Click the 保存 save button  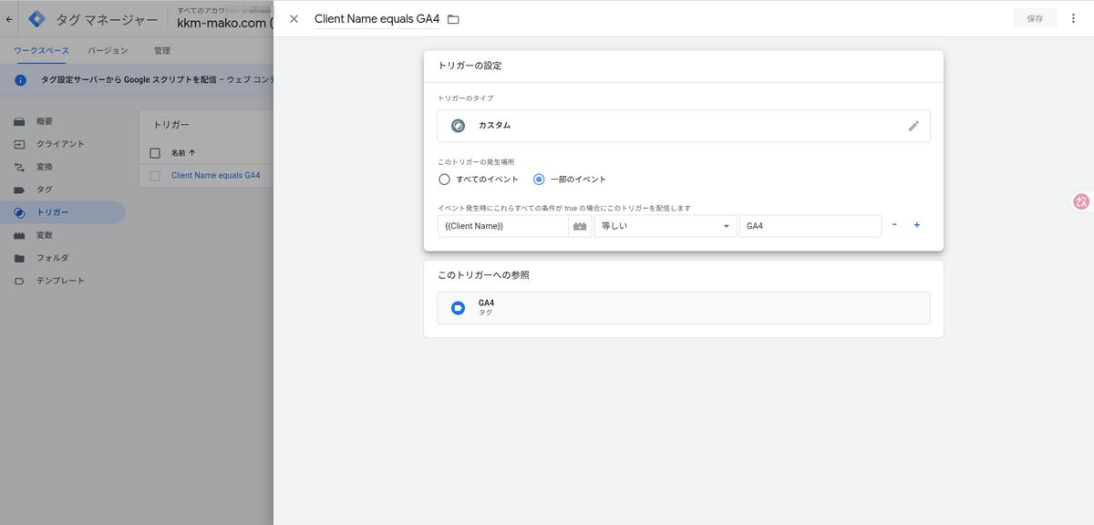[1035, 18]
